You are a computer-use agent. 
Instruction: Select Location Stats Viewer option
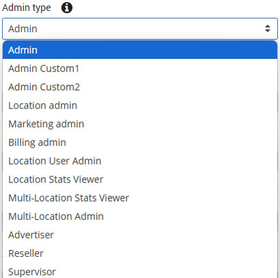click(x=140, y=179)
